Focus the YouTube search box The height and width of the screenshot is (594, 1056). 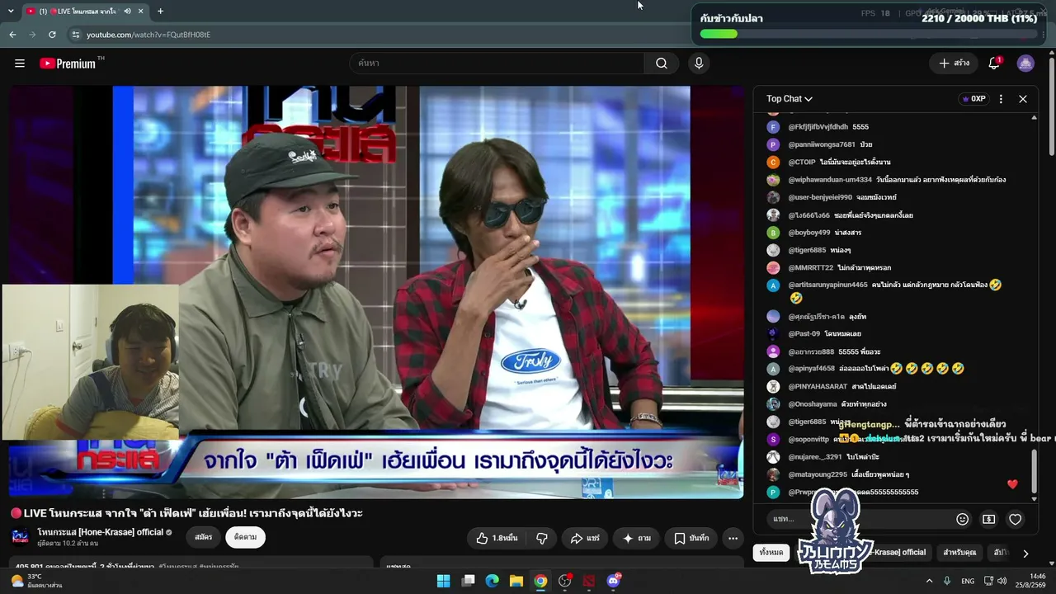pos(497,64)
